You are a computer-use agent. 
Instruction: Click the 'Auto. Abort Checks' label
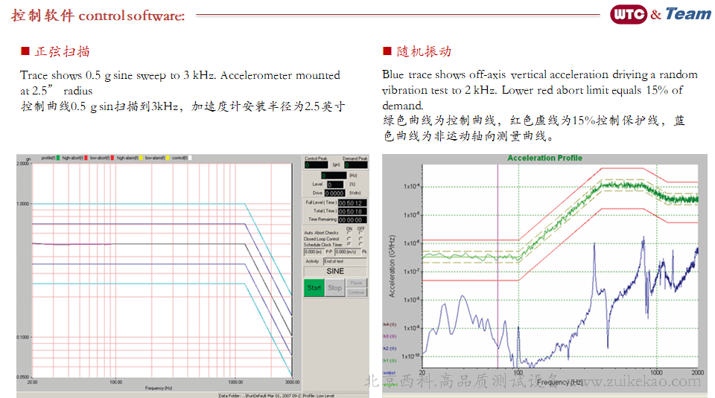point(322,233)
